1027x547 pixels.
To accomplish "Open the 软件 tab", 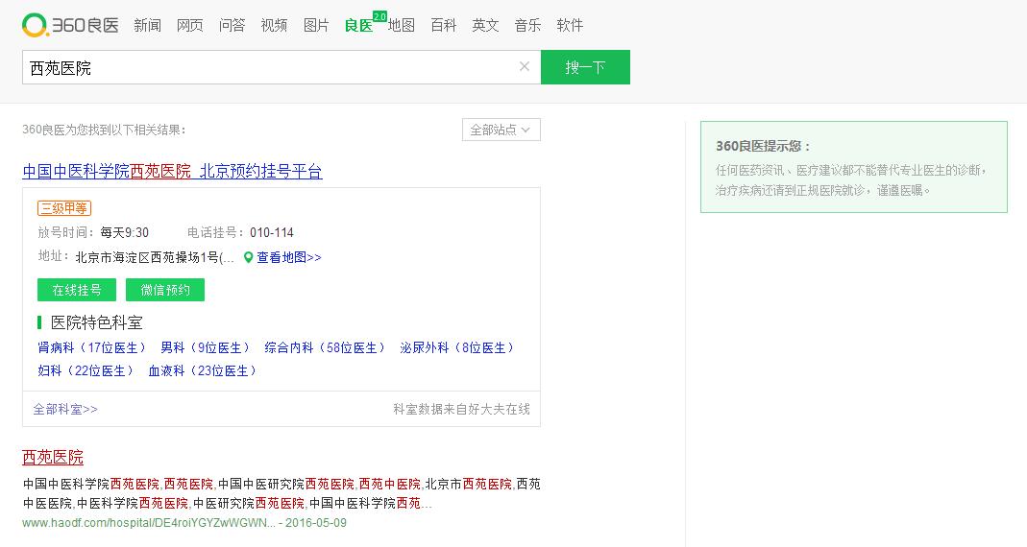I will [570, 26].
